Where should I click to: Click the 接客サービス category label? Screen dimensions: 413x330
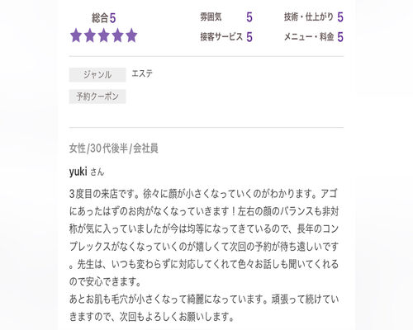point(221,36)
